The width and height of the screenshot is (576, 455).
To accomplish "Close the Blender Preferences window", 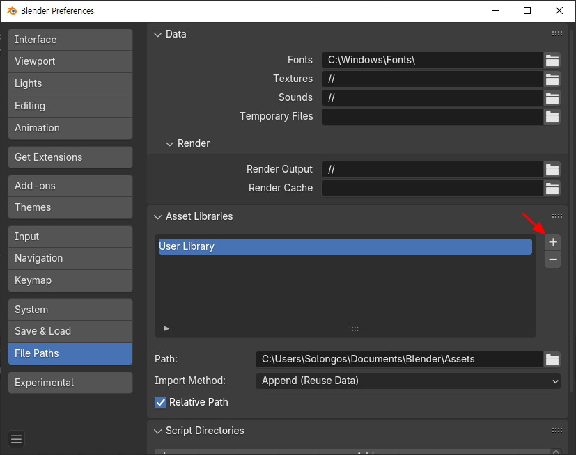I will click(559, 10).
